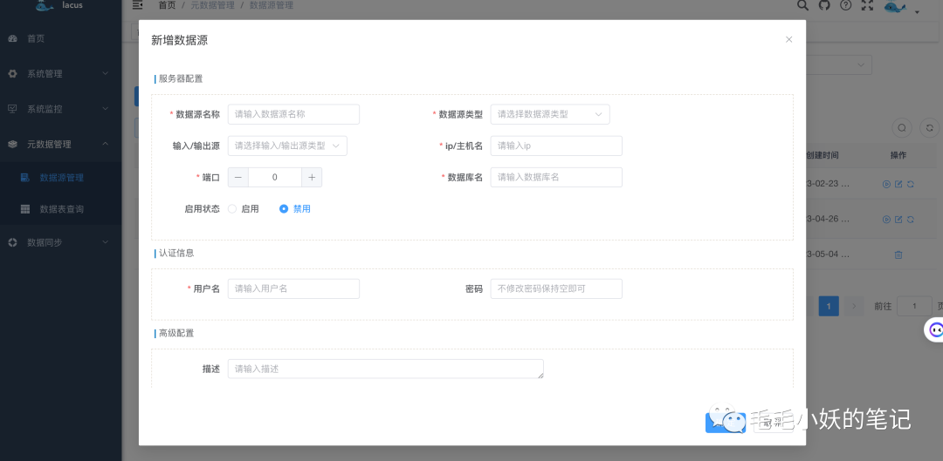Click the 端口 number field

click(x=275, y=177)
